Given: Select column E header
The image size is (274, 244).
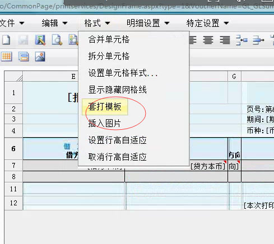Looking at the screenshot, I should pyautogui.click(x=73, y=76).
